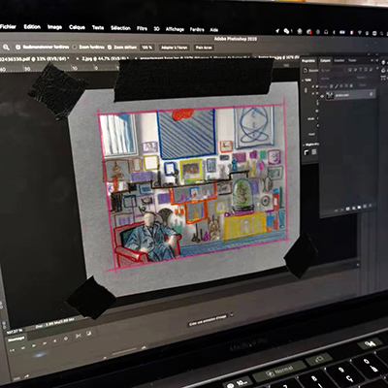Open layer filter type dropdown
388x388 pixels.
pos(333,71)
